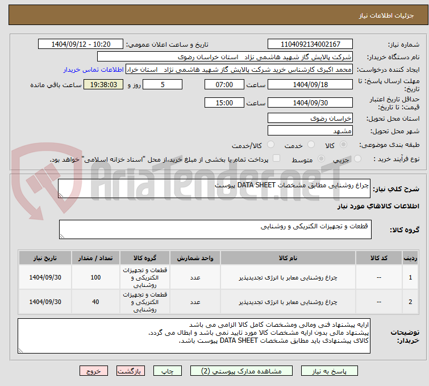
Task: Click the delivery province خراسان رضوی field
Action: (310, 118)
